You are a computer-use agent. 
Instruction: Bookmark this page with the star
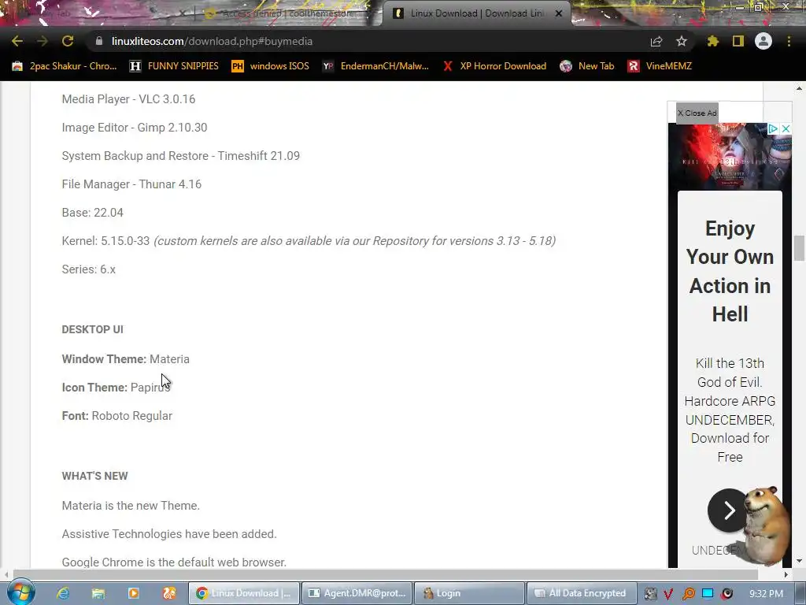tap(682, 41)
